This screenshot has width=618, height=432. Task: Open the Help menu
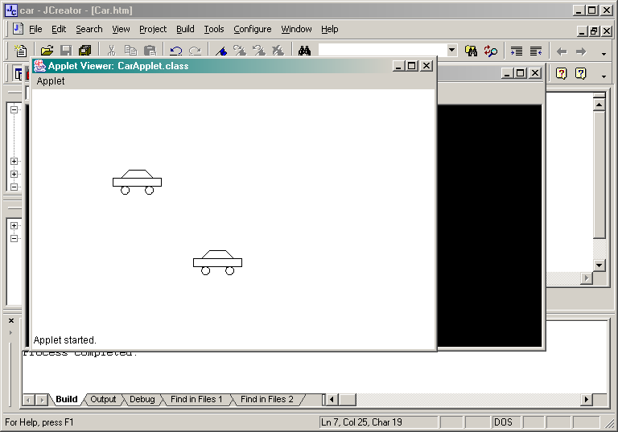tap(329, 29)
